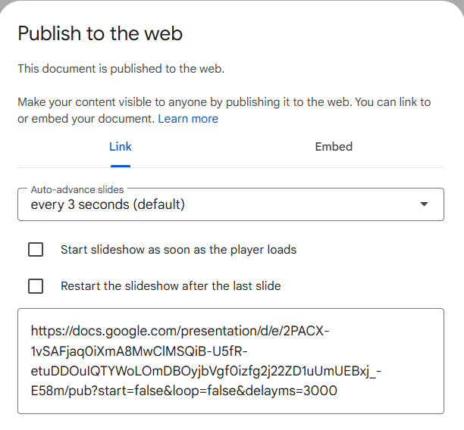Select the 'every 3 seconds (default)' value

(x=108, y=204)
